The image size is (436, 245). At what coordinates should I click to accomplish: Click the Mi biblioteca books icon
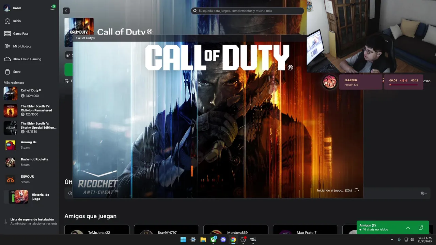[x=7, y=46]
